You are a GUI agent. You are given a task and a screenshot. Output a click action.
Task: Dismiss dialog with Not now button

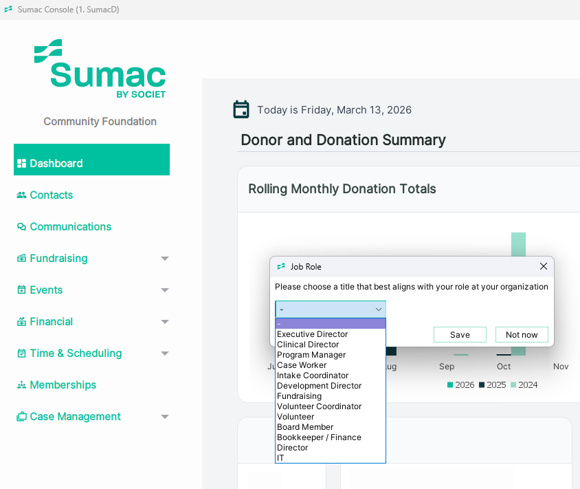tap(522, 335)
